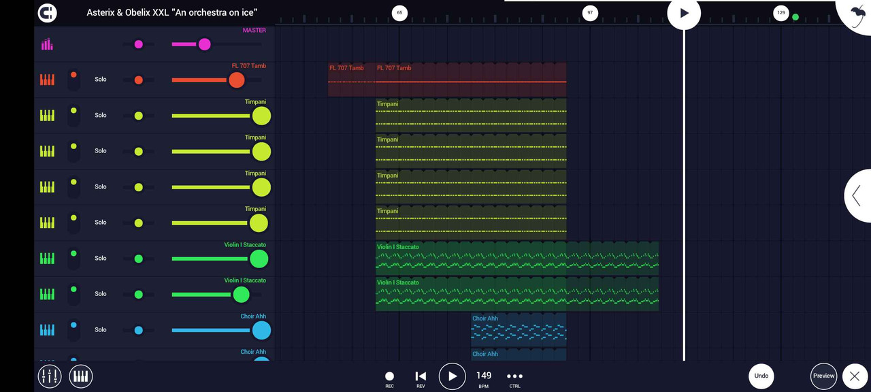
Task: Mute the bottom Timpani track
Action: (73, 223)
